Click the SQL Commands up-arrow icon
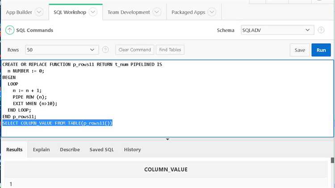 (10, 30)
